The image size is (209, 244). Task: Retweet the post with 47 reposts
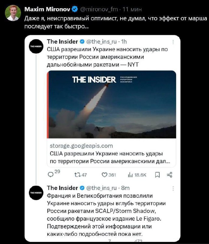pyautogui.click(x=81, y=175)
